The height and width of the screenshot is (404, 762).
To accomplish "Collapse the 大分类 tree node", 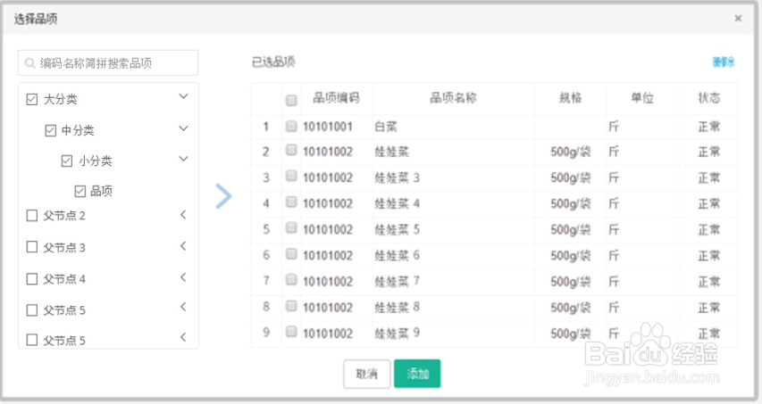I will pyautogui.click(x=183, y=96).
